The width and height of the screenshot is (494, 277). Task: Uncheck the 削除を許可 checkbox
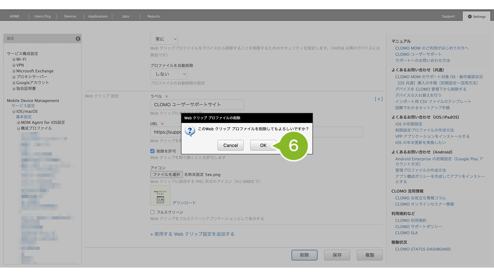(153, 151)
